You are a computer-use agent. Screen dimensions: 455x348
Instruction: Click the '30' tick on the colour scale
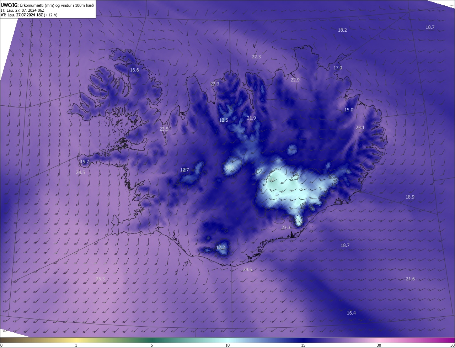click(379, 345)
